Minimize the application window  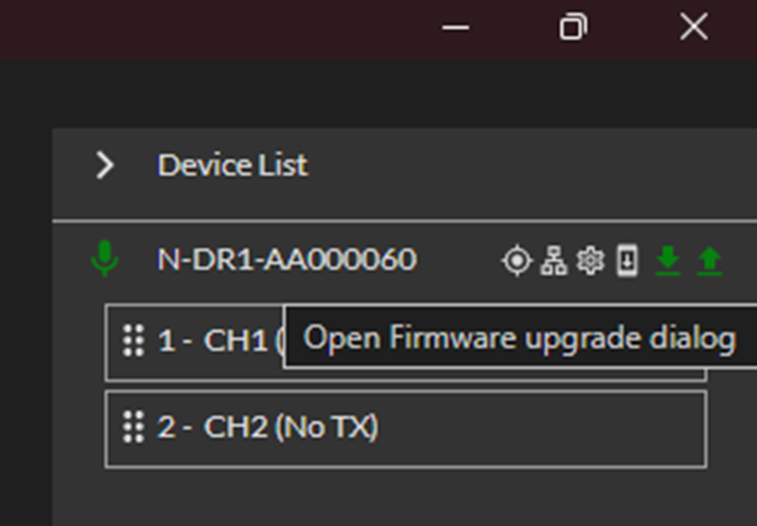click(455, 28)
